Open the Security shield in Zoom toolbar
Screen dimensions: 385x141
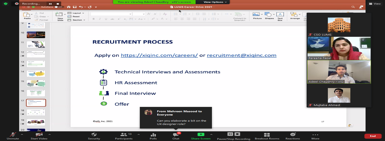click(94, 135)
